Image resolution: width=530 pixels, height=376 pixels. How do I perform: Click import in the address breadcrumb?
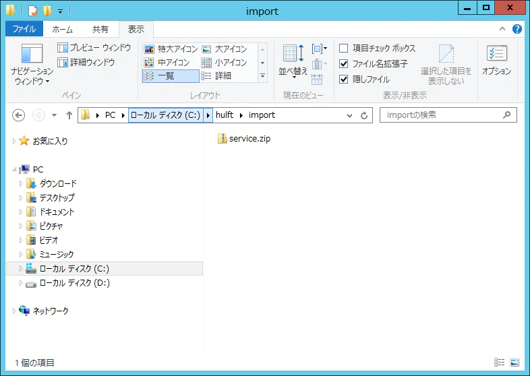pyautogui.click(x=262, y=115)
